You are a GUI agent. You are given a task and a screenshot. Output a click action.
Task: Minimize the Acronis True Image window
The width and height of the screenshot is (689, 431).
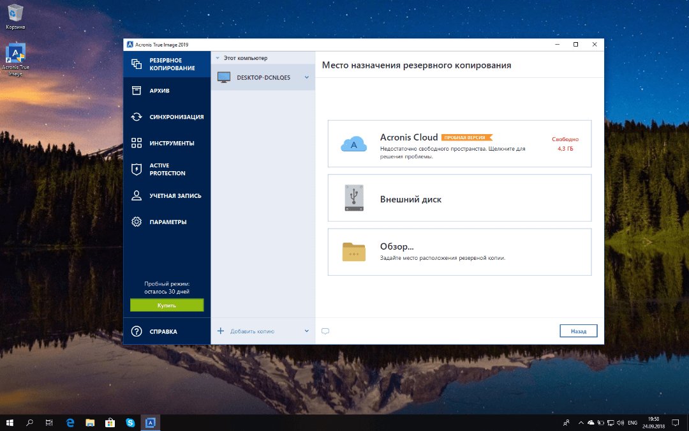coord(557,45)
